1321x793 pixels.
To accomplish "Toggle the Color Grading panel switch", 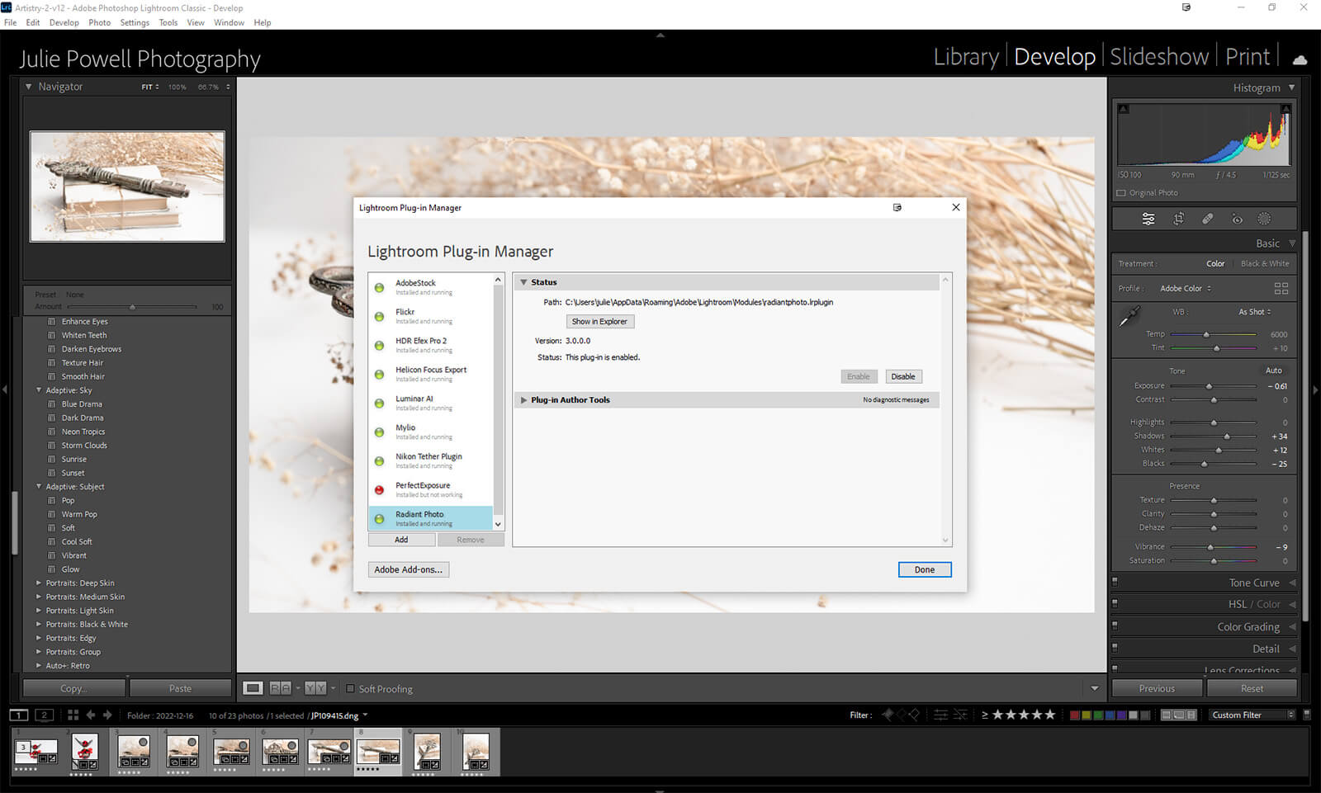I will 1115,625.
